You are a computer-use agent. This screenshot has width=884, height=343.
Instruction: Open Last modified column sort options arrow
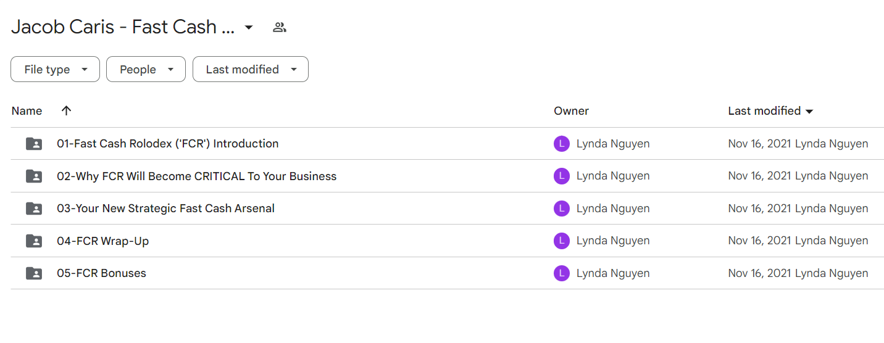point(809,112)
